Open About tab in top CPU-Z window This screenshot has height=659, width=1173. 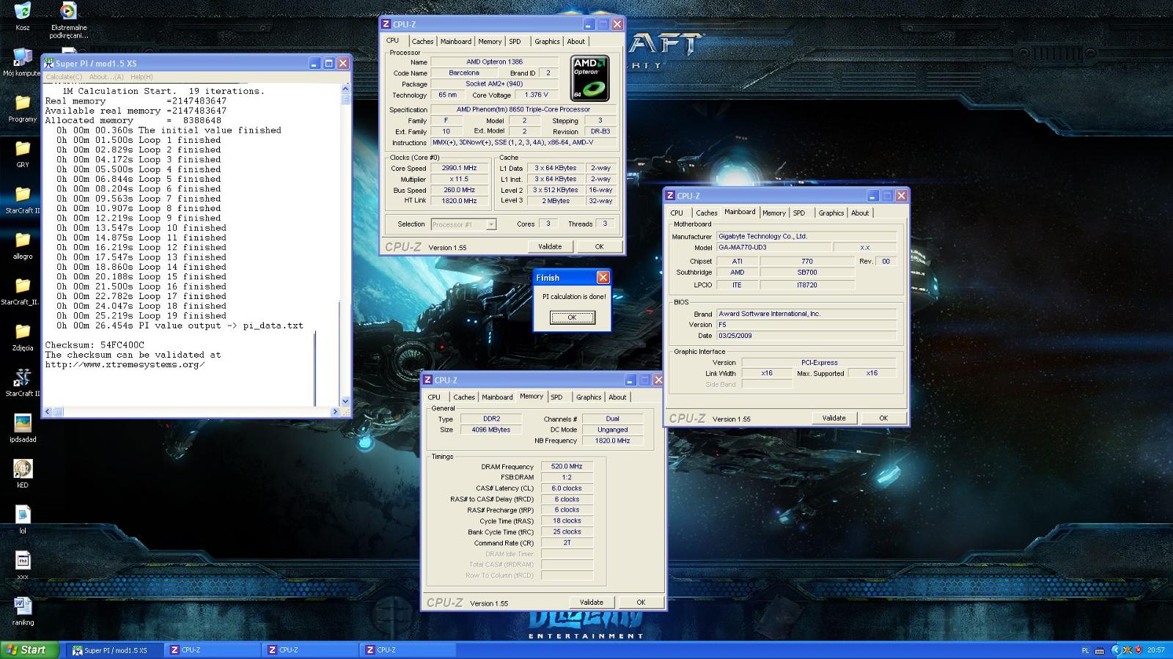[576, 42]
